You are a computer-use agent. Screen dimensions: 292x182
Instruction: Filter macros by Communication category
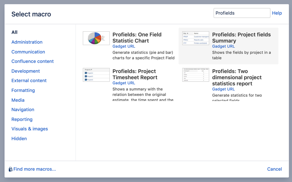coord(28,52)
